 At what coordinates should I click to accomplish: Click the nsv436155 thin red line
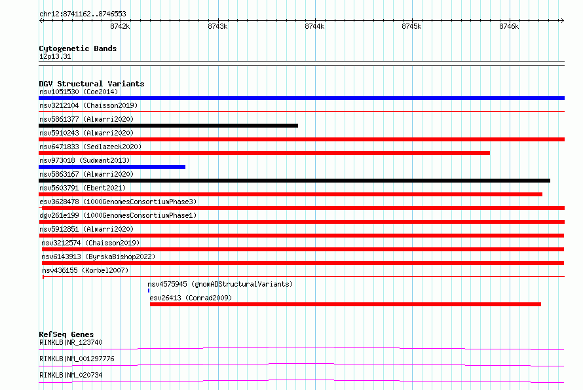click(304, 277)
